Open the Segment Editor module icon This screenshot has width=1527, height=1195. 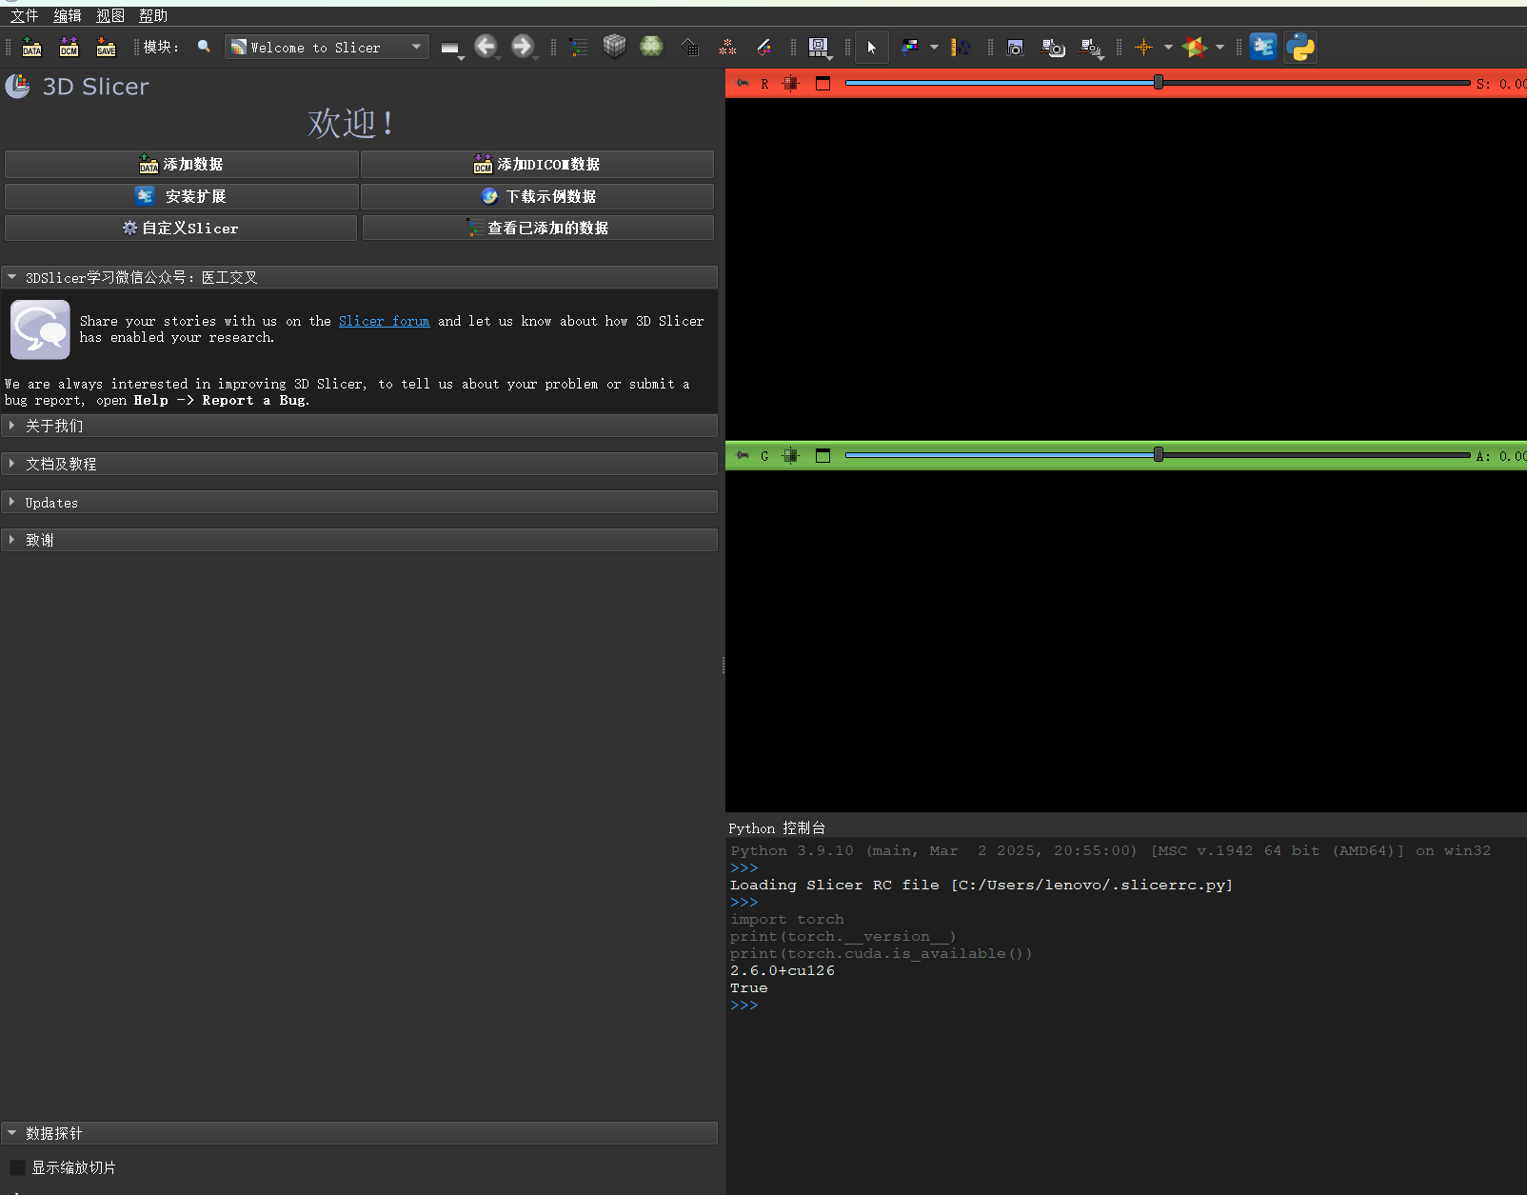click(764, 47)
